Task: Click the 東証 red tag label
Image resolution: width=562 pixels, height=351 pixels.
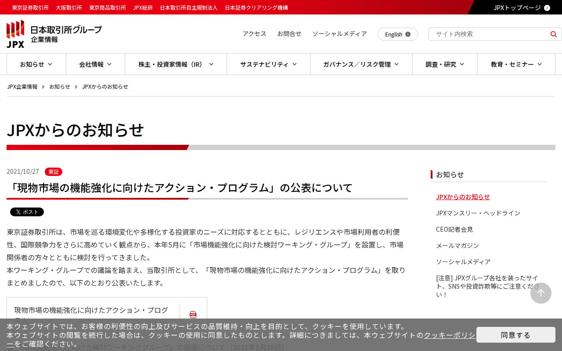Action: (x=54, y=172)
